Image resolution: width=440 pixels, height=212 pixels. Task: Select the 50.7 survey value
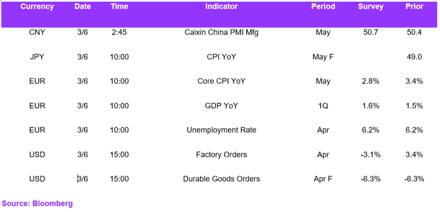point(371,33)
